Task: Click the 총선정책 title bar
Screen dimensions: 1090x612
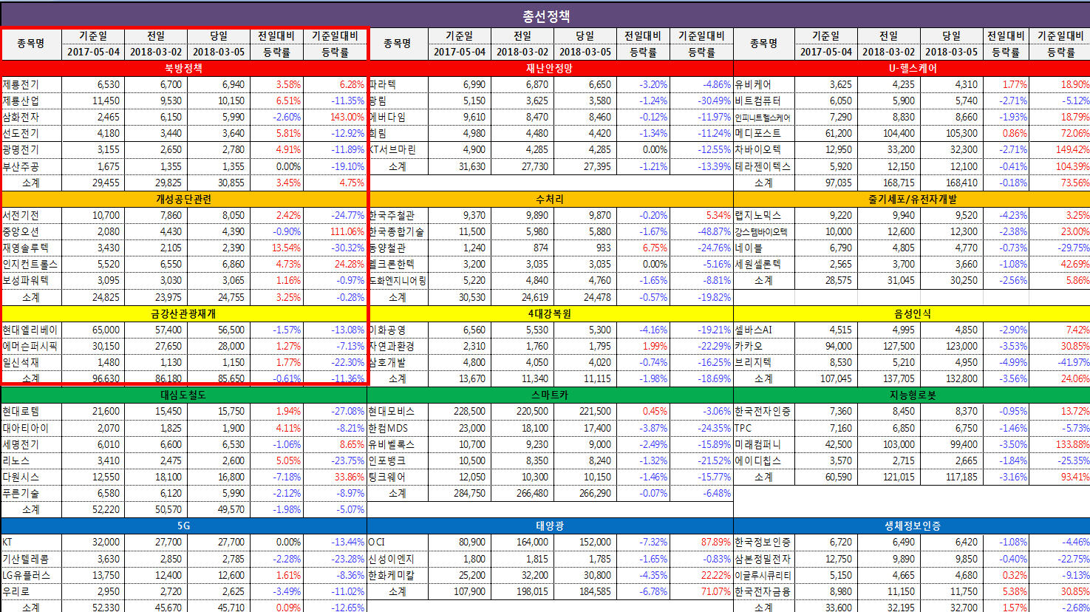Action: coord(545,16)
